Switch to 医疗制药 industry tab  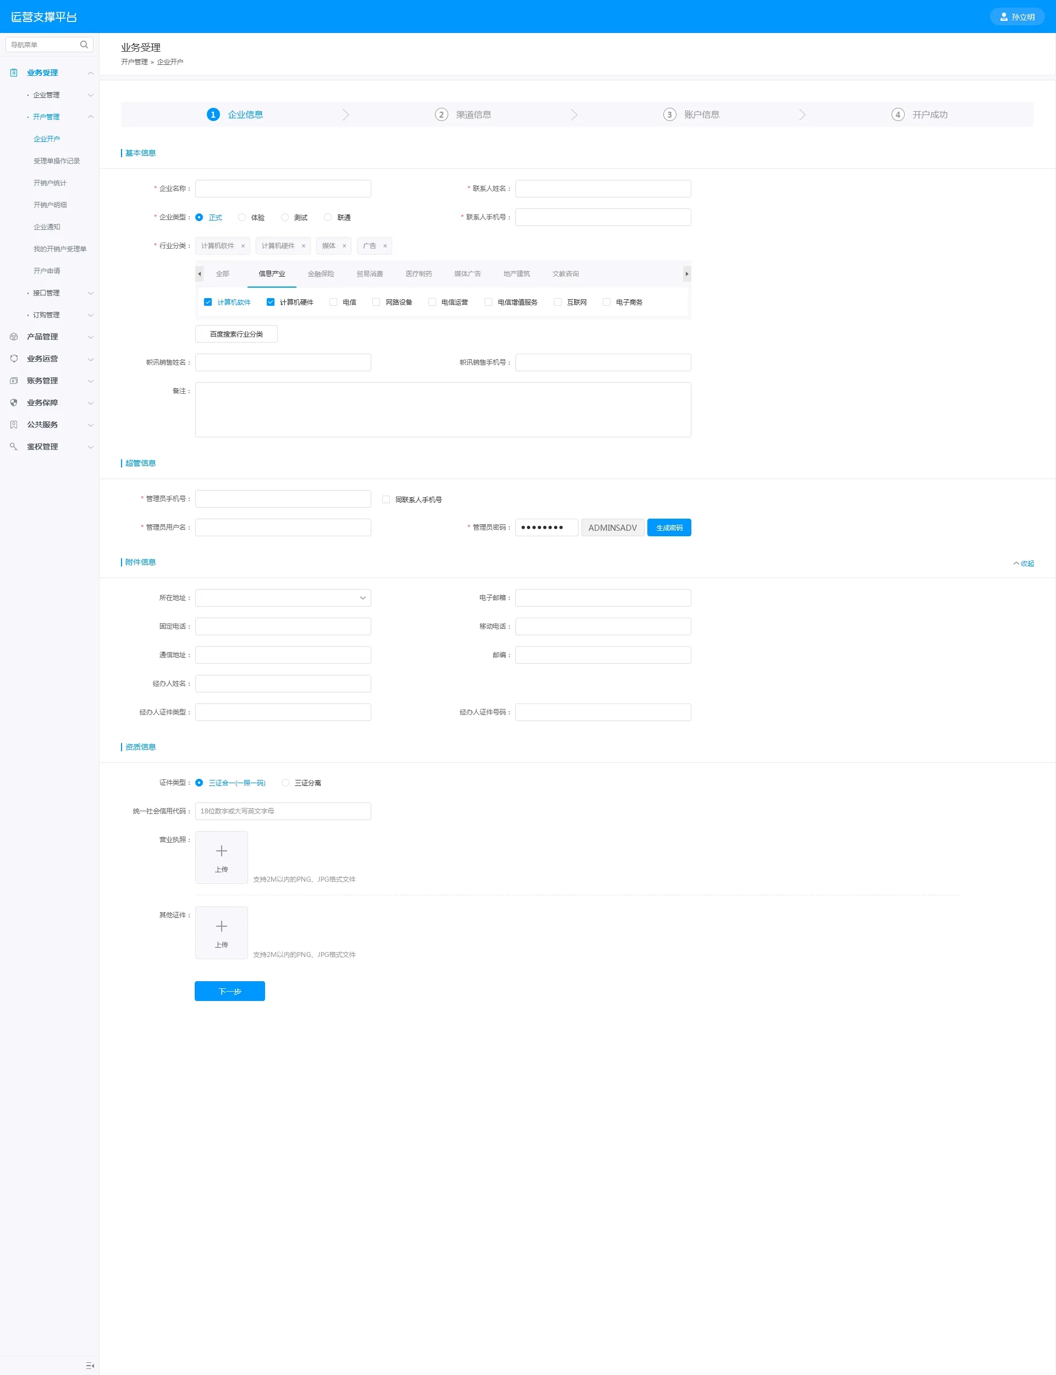pyautogui.click(x=419, y=274)
